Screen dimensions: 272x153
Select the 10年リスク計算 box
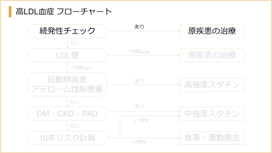67,138
